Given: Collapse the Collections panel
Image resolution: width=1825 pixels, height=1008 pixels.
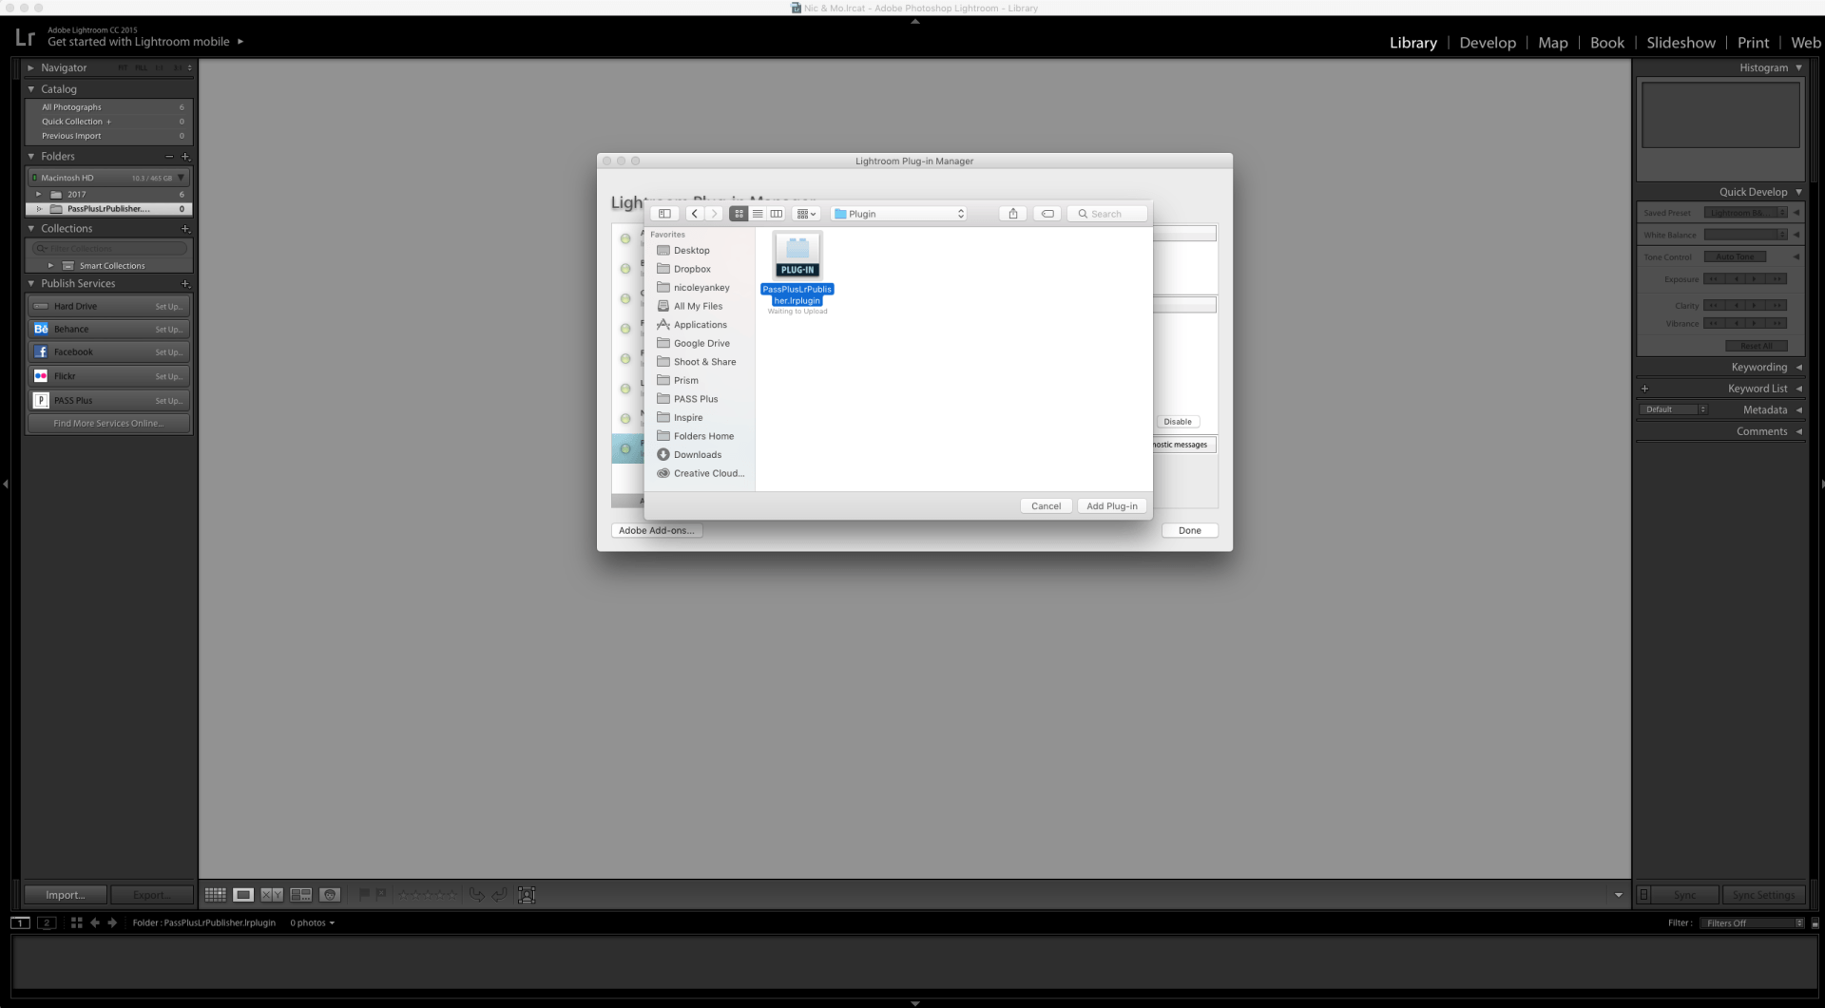Looking at the screenshot, I should 30,229.
